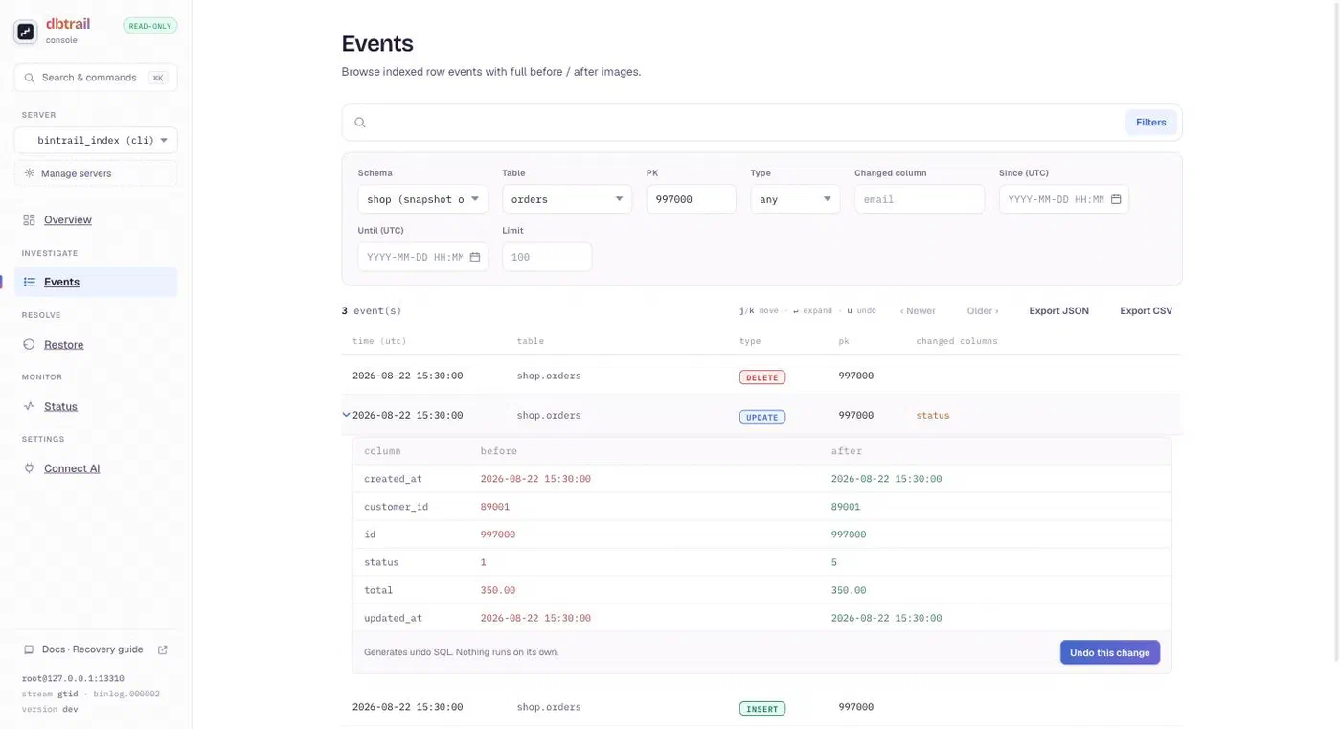Screen dimensions: 1341x729
Task: Focus the Search & commands box
Action: coord(96,78)
